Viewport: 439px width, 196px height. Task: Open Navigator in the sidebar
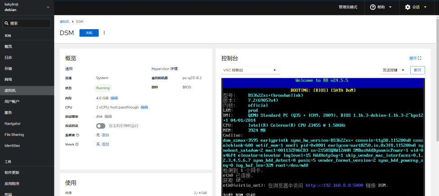pyautogui.click(x=27, y=124)
